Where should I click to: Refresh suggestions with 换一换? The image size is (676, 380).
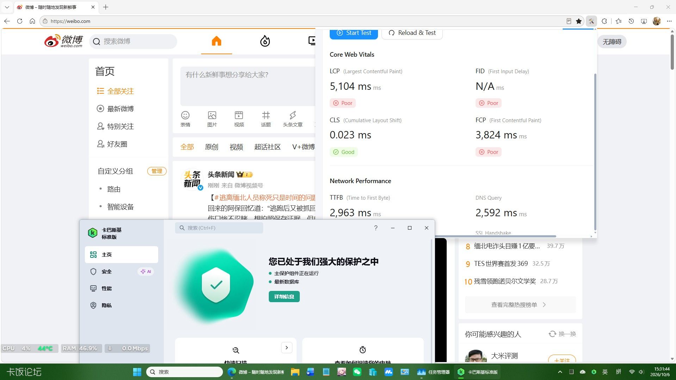tap(562, 334)
